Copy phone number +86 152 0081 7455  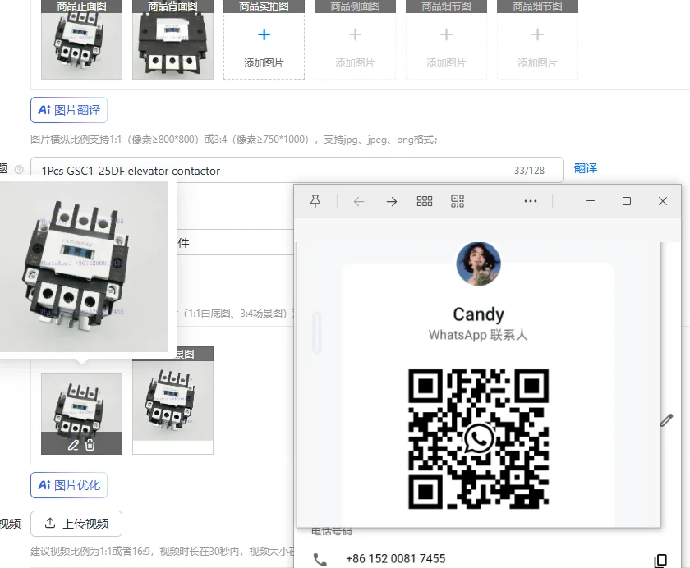(660, 561)
